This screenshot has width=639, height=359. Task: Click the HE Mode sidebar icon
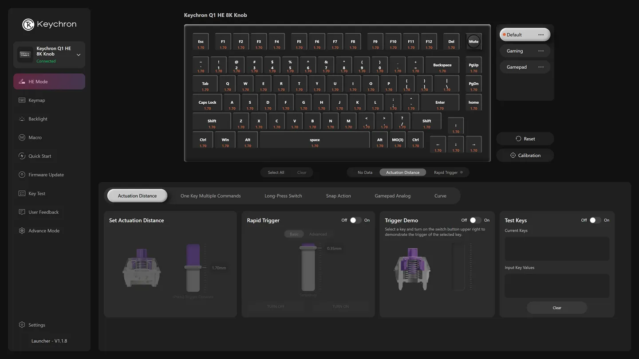click(22, 82)
